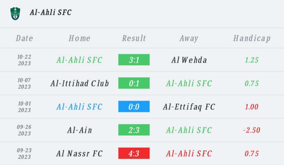Select the Handicap column header
Image resolution: width=284 pixels, height=165 pixels.
[252, 38]
